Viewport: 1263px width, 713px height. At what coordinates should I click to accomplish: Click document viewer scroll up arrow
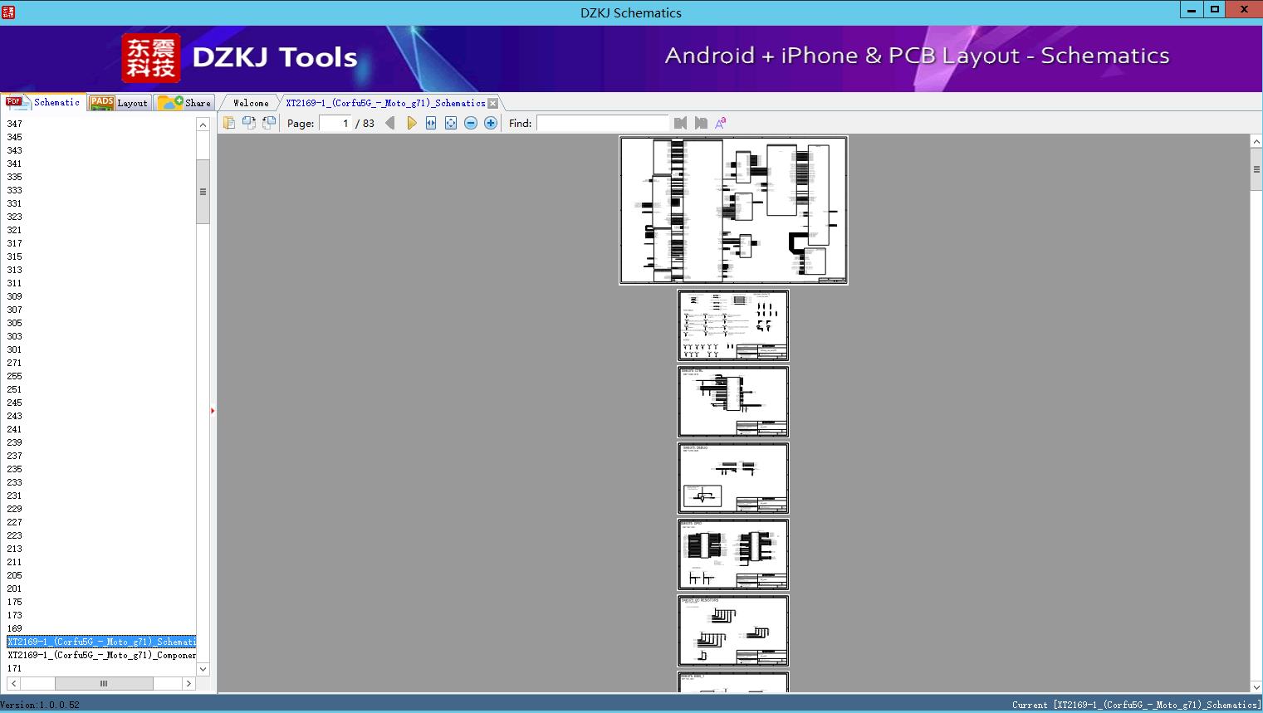(1256, 142)
